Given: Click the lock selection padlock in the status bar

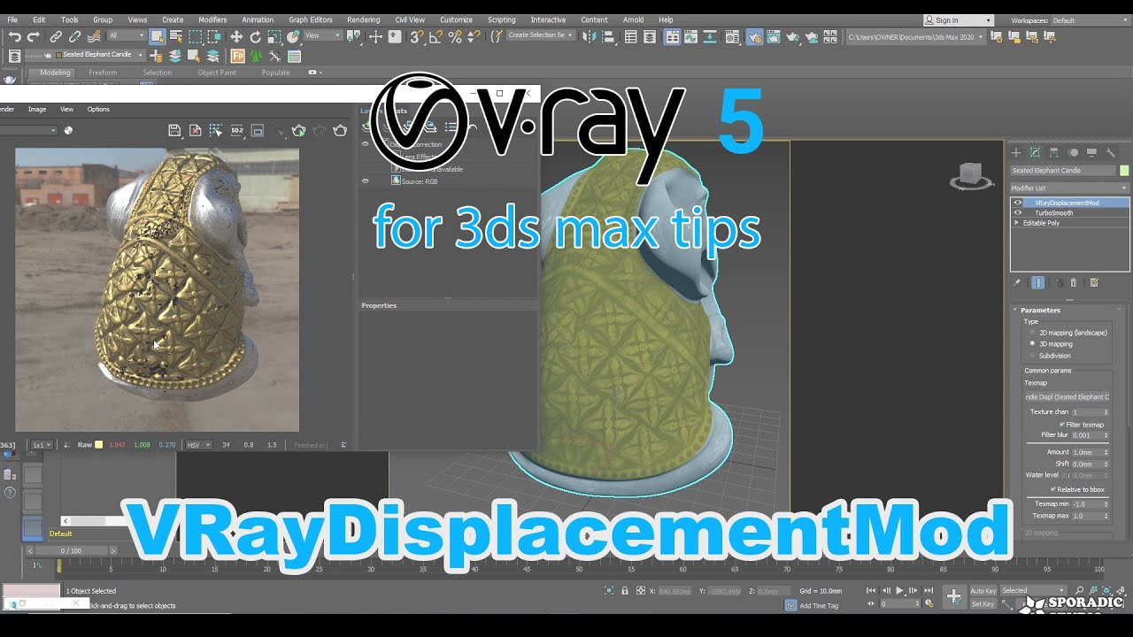Looking at the screenshot, I should (625, 591).
